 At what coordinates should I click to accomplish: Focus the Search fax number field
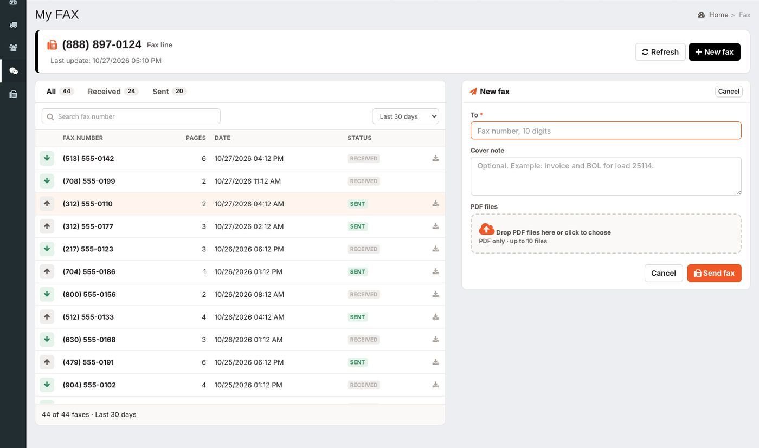(131, 116)
